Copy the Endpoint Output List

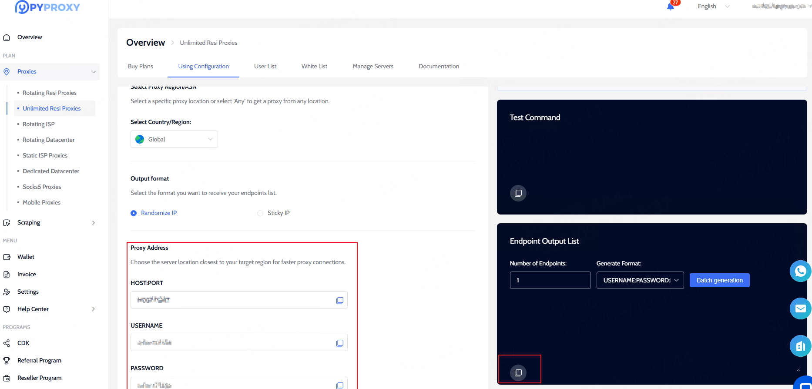(518, 373)
